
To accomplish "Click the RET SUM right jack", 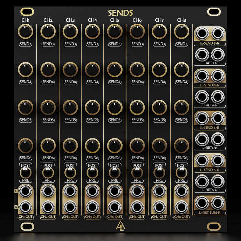I will coord(218,203).
